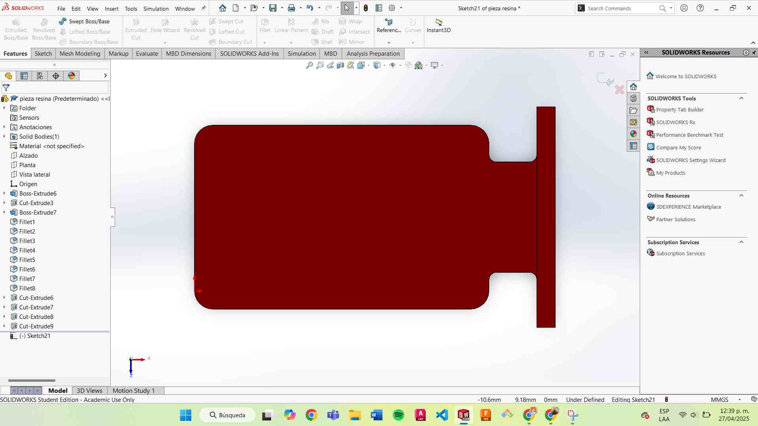The width and height of the screenshot is (758, 426).
Task: Click the Reference Geometry button
Action: coord(389,26)
